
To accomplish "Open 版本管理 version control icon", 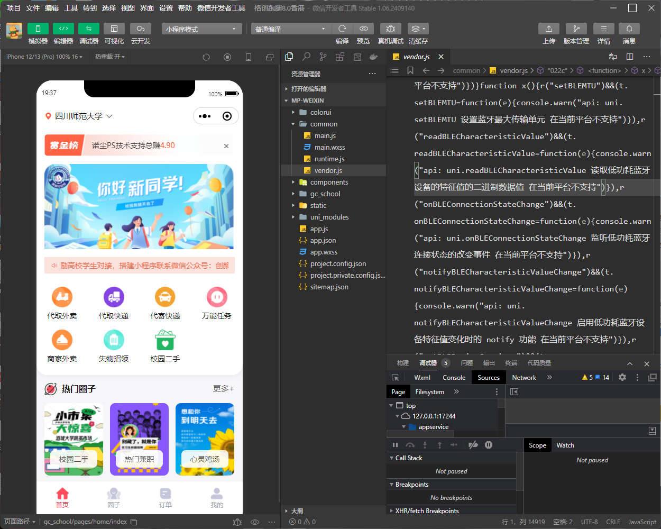I will pyautogui.click(x=576, y=29).
